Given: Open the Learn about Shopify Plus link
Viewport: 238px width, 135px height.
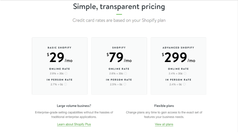Looking at the screenshot, I should (74, 124).
